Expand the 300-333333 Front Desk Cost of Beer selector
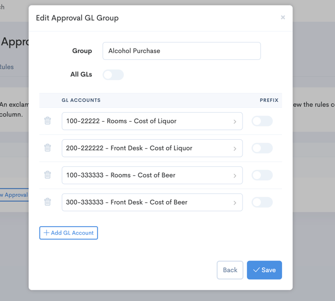Screen dimensions: 335x301 152,202
